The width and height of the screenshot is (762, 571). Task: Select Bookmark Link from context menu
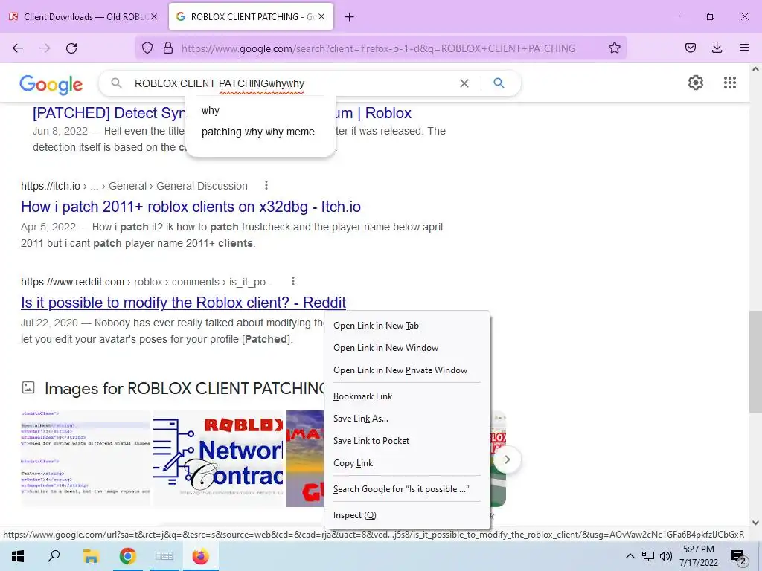tap(362, 396)
